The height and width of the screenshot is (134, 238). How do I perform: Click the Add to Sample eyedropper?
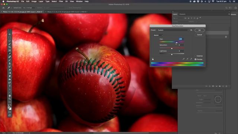point(187,59)
